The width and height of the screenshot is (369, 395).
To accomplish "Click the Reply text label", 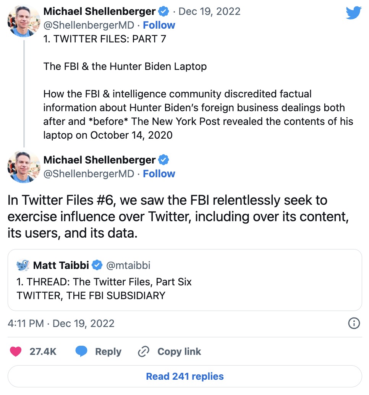I will pyautogui.click(x=108, y=351).
